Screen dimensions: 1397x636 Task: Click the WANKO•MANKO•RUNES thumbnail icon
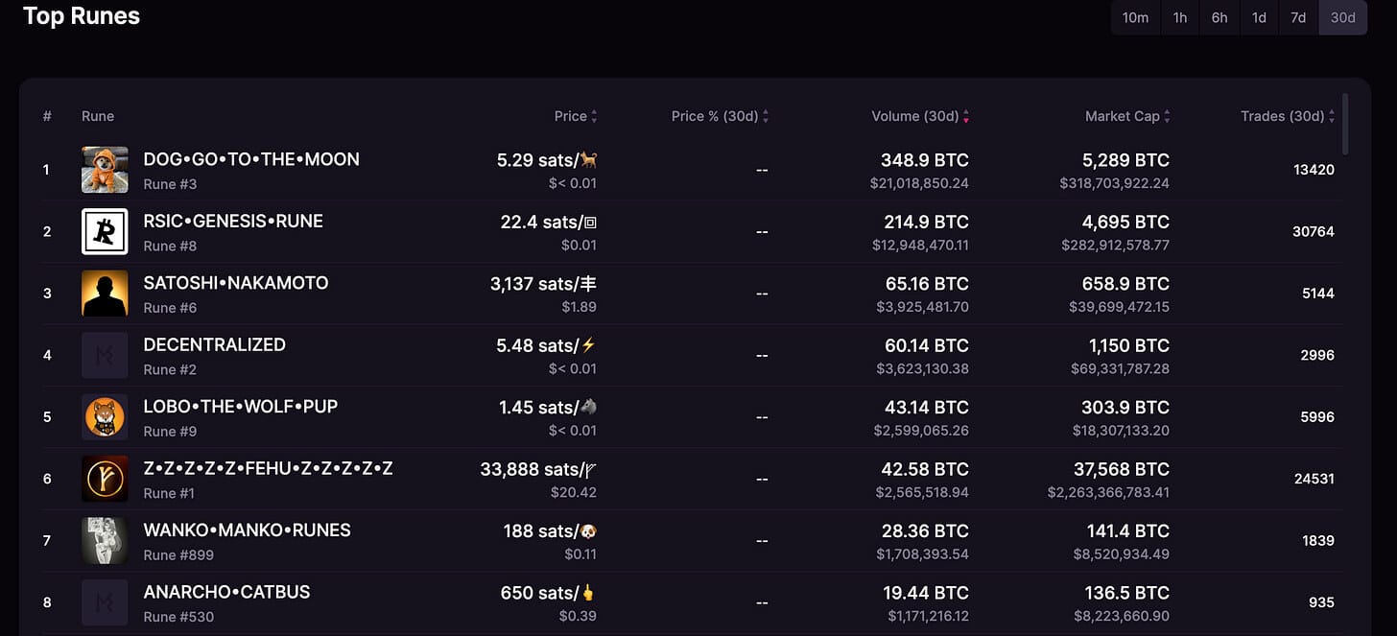[105, 541]
